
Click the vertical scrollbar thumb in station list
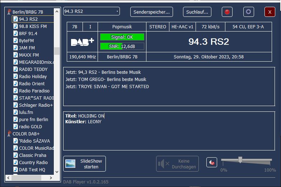[57, 51]
